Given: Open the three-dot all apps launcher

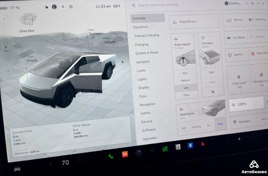Looking at the screenshot, I should pyautogui.click(x=152, y=150).
